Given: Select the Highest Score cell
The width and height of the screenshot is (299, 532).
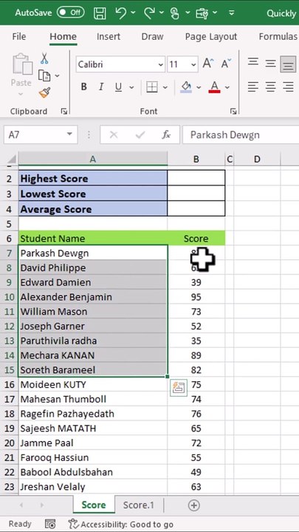Looking at the screenshot, I should point(92,179).
